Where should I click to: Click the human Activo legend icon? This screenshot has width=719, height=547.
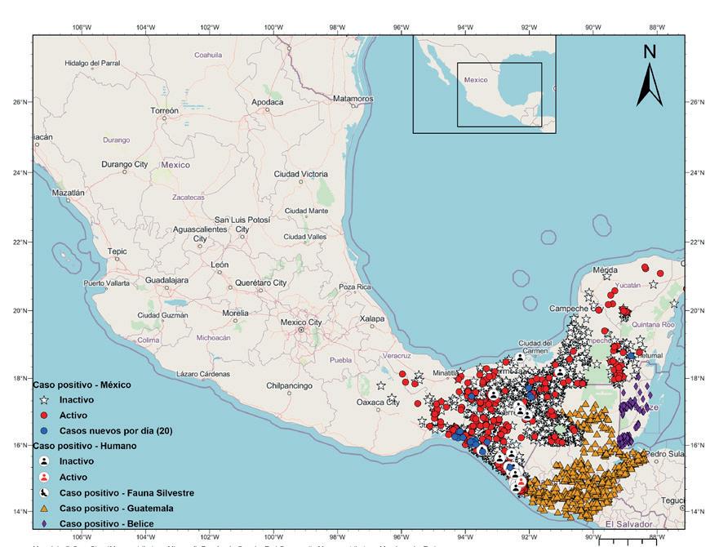(x=46, y=477)
